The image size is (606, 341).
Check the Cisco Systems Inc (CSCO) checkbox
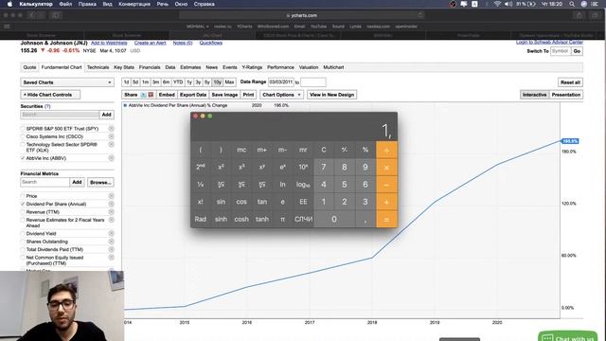tap(23, 136)
